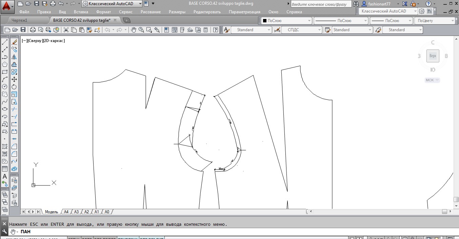Click the Plot print icon

pos(33,30)
